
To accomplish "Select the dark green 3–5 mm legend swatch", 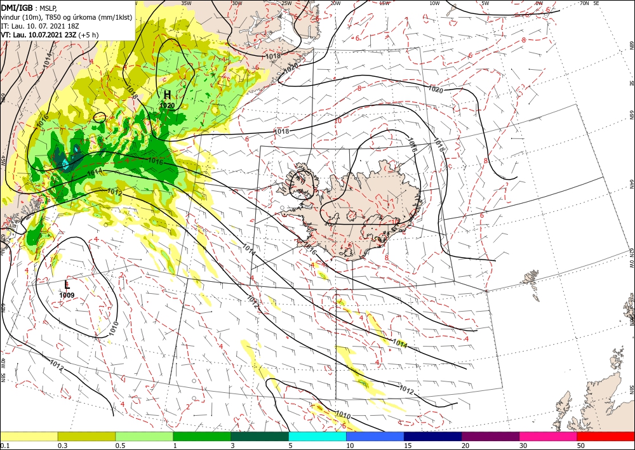I will point(260,436).
